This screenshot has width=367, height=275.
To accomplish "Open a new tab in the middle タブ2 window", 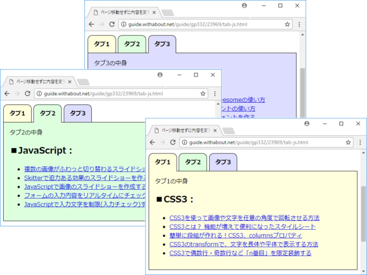I will 83,82.
